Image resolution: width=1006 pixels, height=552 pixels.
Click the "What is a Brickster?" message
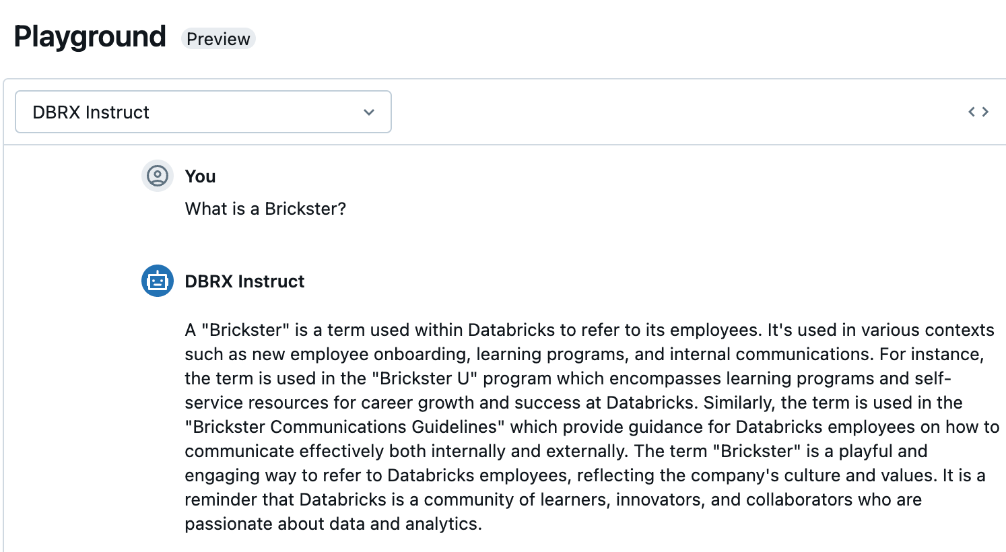coord(265,209)
